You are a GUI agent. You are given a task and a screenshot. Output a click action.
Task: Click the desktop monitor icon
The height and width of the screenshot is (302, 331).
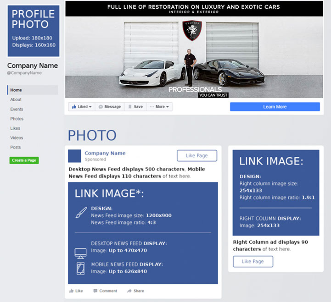[80, 253]
